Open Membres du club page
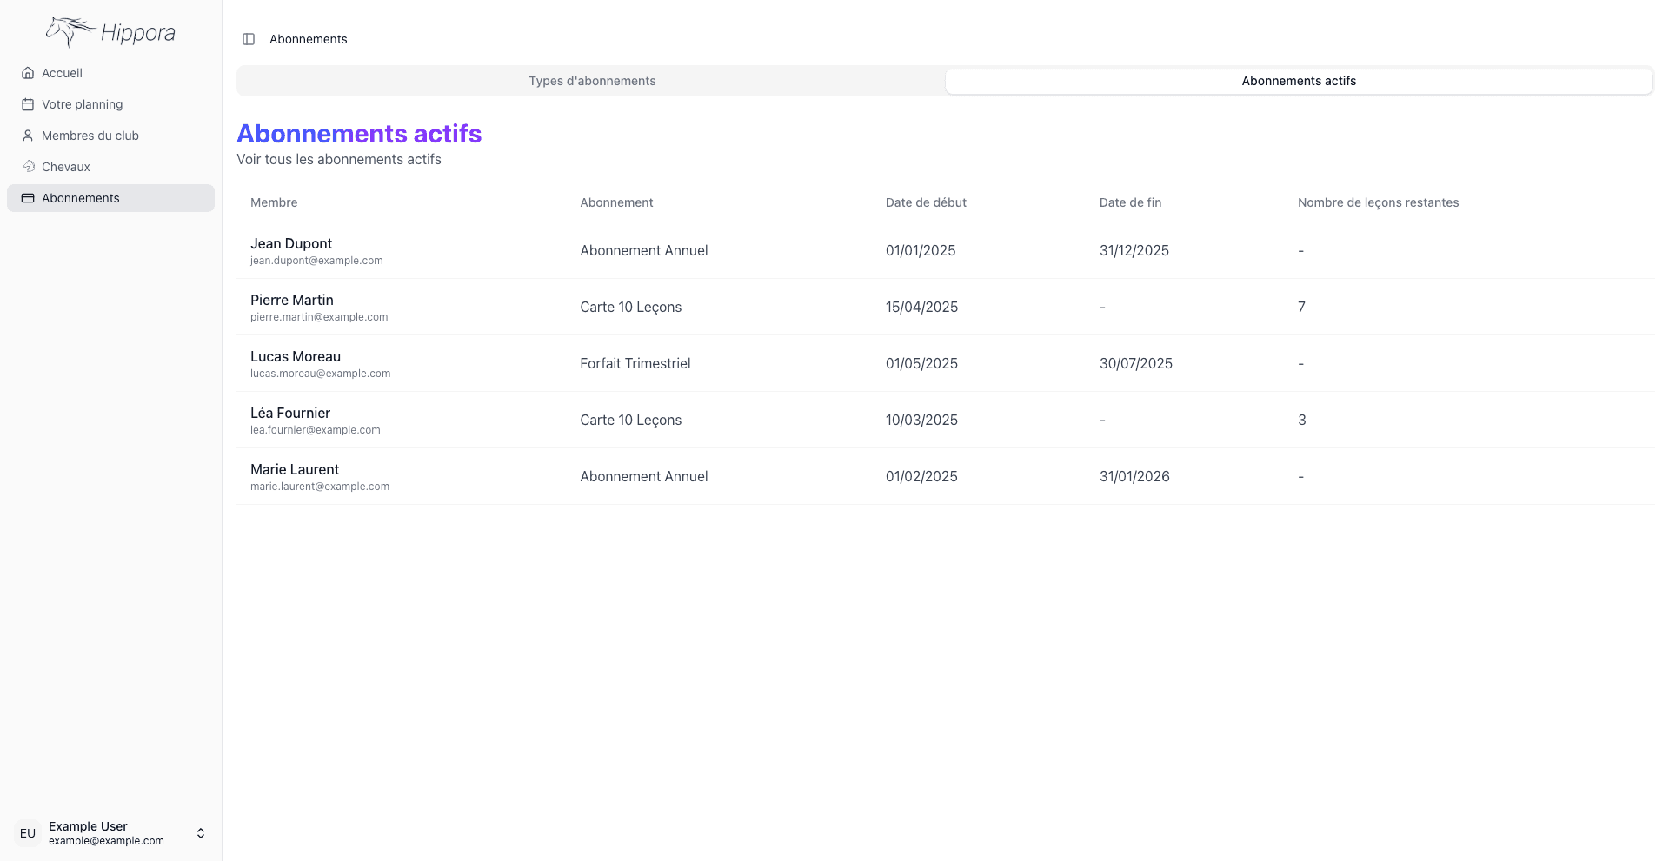Image resolution: width=1669 pixels, height=861 pixels. click(90, 136)
